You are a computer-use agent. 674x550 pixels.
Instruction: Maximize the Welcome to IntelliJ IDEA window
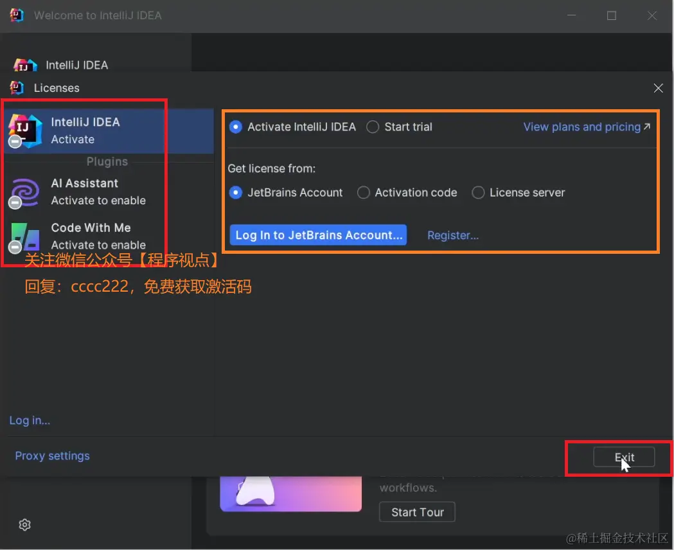pyautogui.click(x=611, y=15)
